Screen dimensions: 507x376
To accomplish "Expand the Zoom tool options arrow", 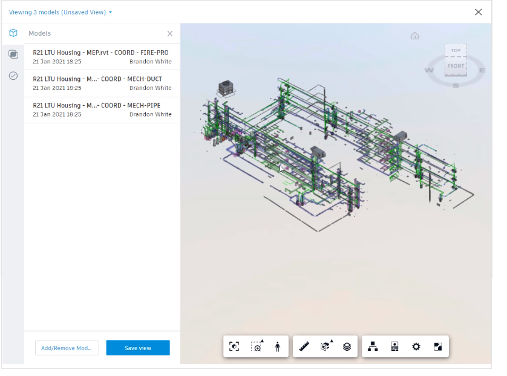I will coord(262,342).
